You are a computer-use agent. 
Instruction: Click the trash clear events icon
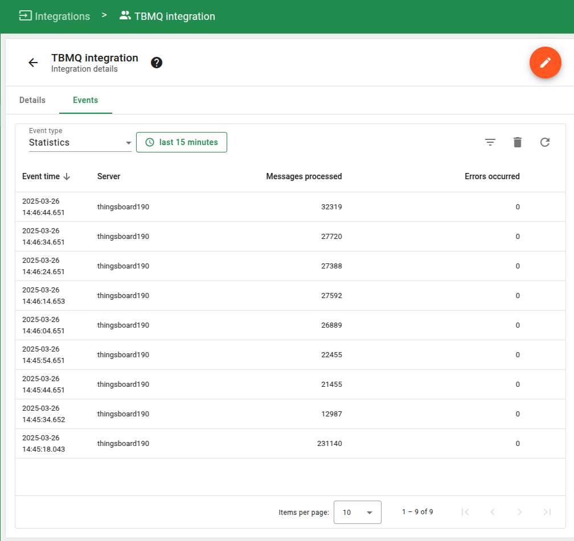[x=517, y=142]
